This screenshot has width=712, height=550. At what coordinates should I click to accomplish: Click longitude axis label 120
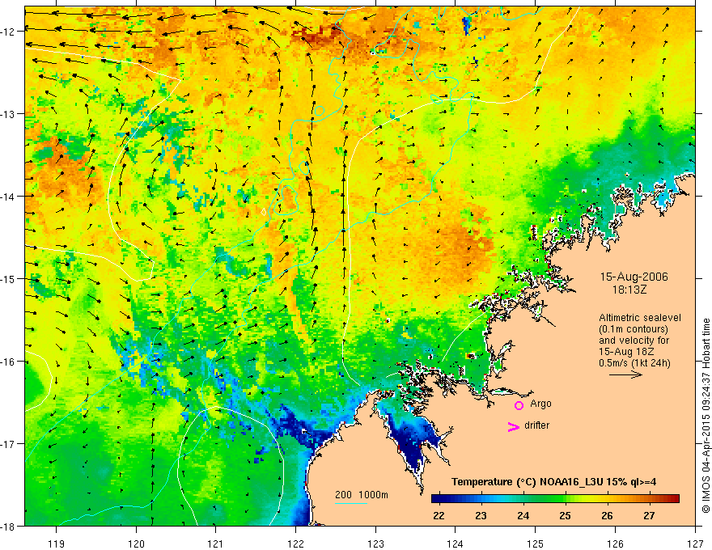coord(136,544)
